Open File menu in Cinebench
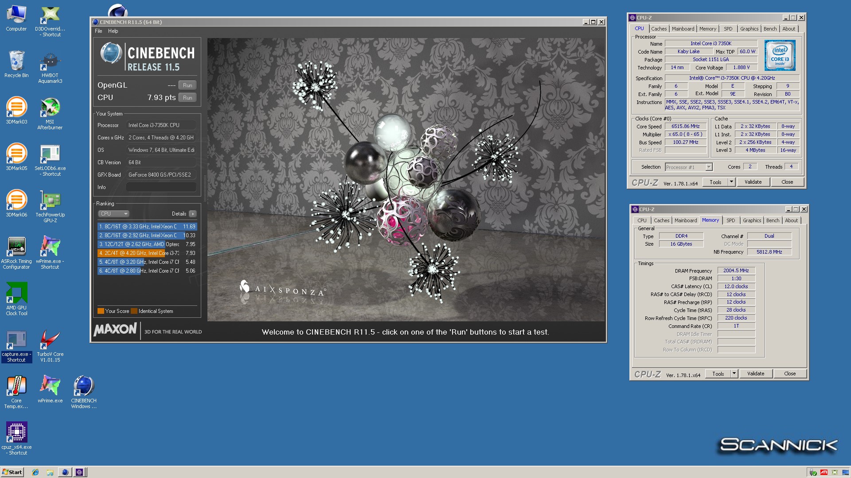Screen dimensions: 851x478 click(98, 31)
